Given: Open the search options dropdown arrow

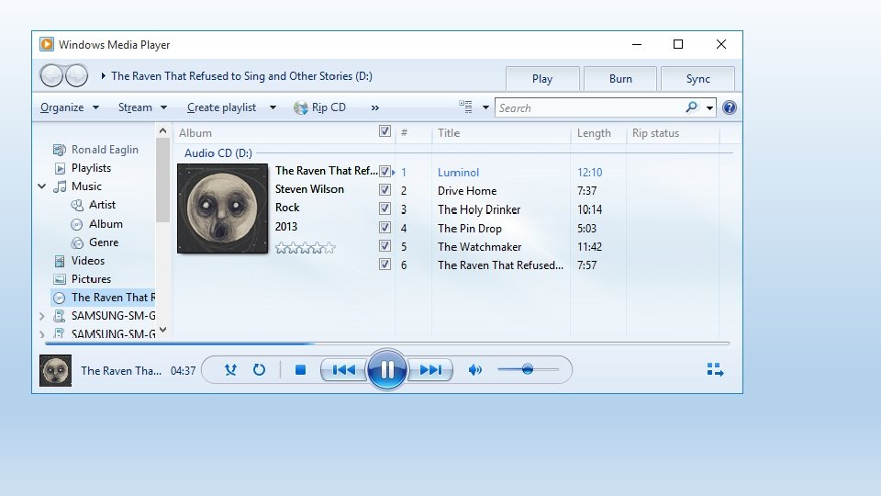Looking at the screenshot, I should (709, 108).
